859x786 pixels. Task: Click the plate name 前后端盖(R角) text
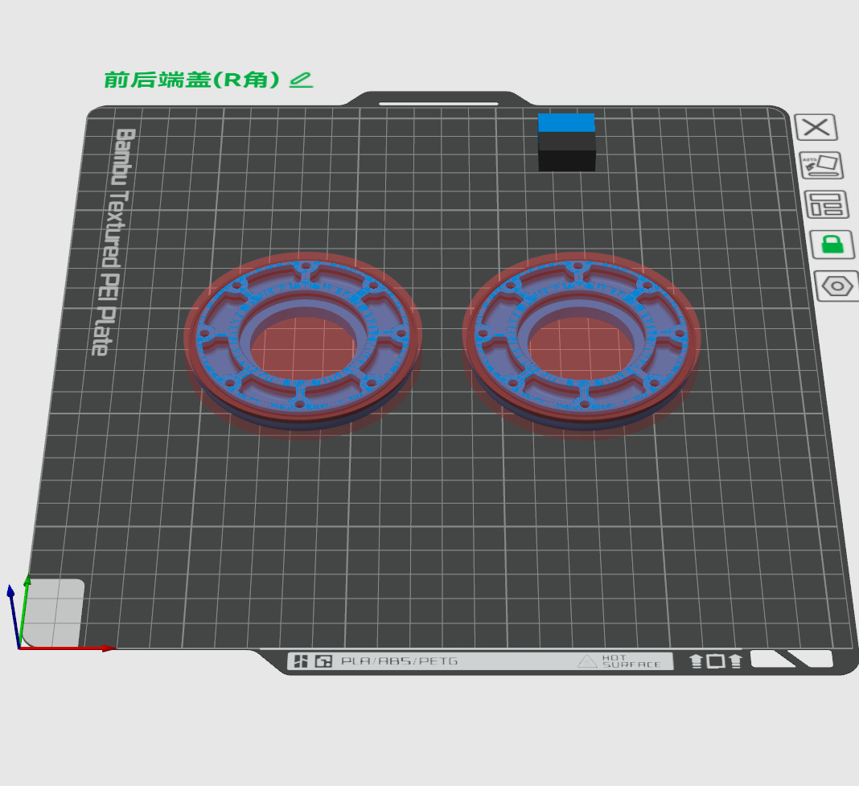[x=192, y=80]
